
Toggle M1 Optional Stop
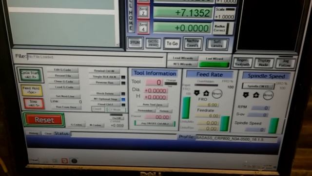105,99
